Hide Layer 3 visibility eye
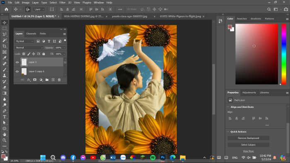 tap(17, 62)
